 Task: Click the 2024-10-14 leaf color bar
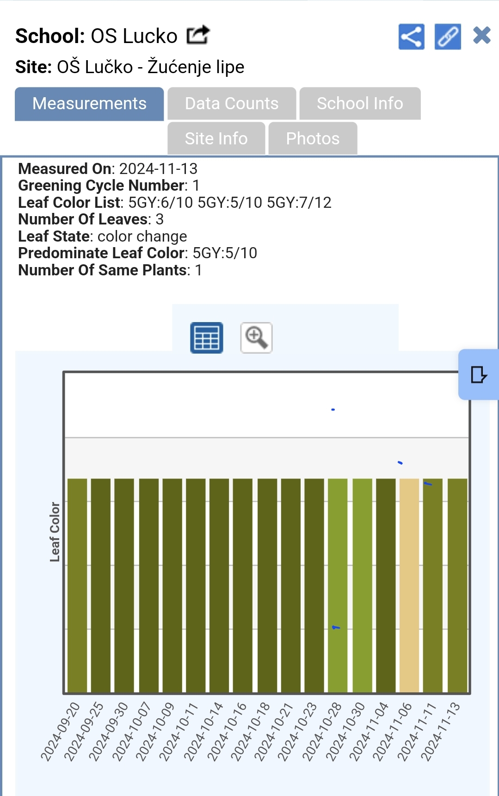coord(219,585)
